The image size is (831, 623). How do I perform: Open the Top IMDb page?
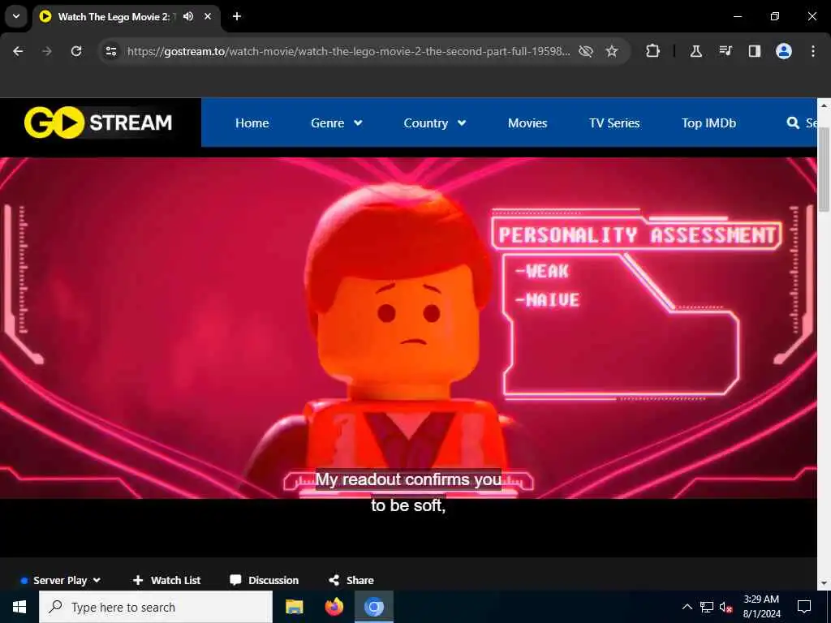click(x=708, y=123)
